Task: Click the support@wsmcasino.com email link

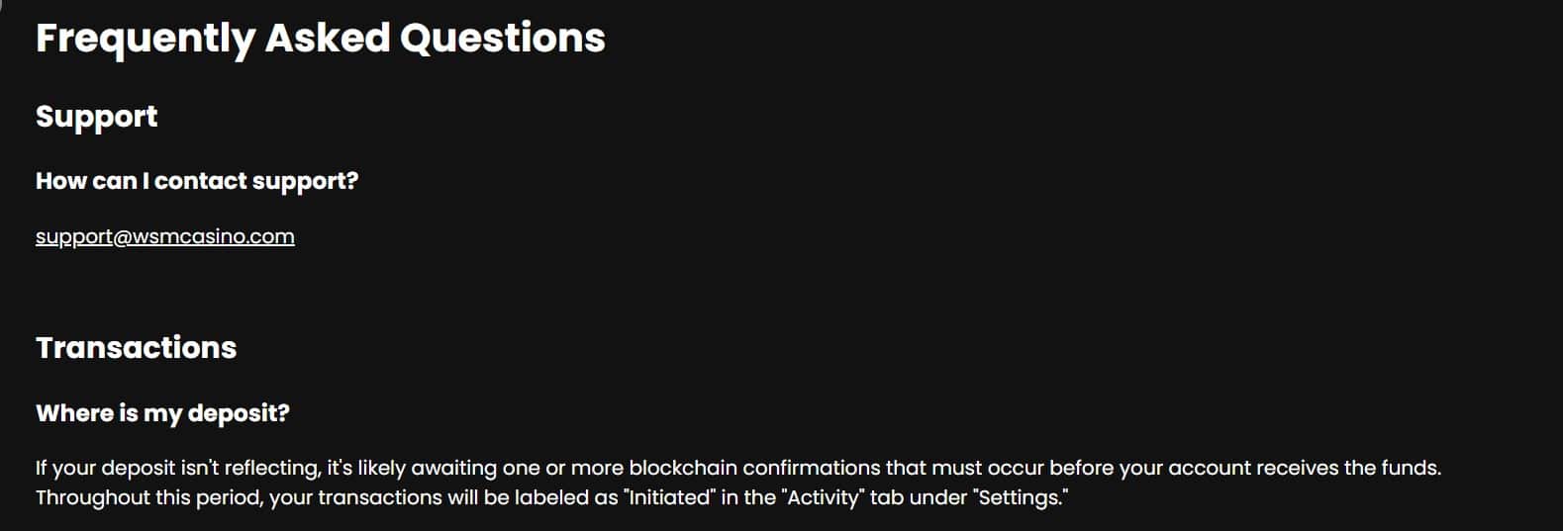Action: click(164, 236)
